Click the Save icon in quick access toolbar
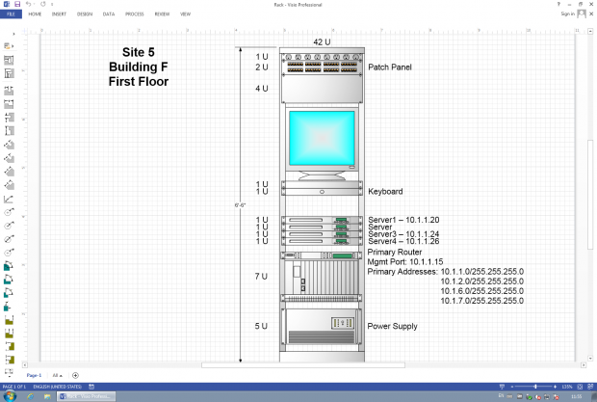 (17, 4)
